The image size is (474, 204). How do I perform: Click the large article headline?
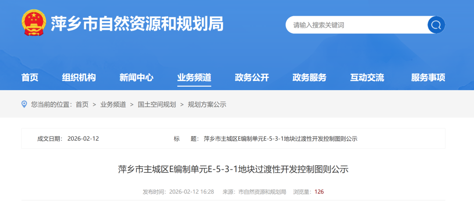click(233, 169)
